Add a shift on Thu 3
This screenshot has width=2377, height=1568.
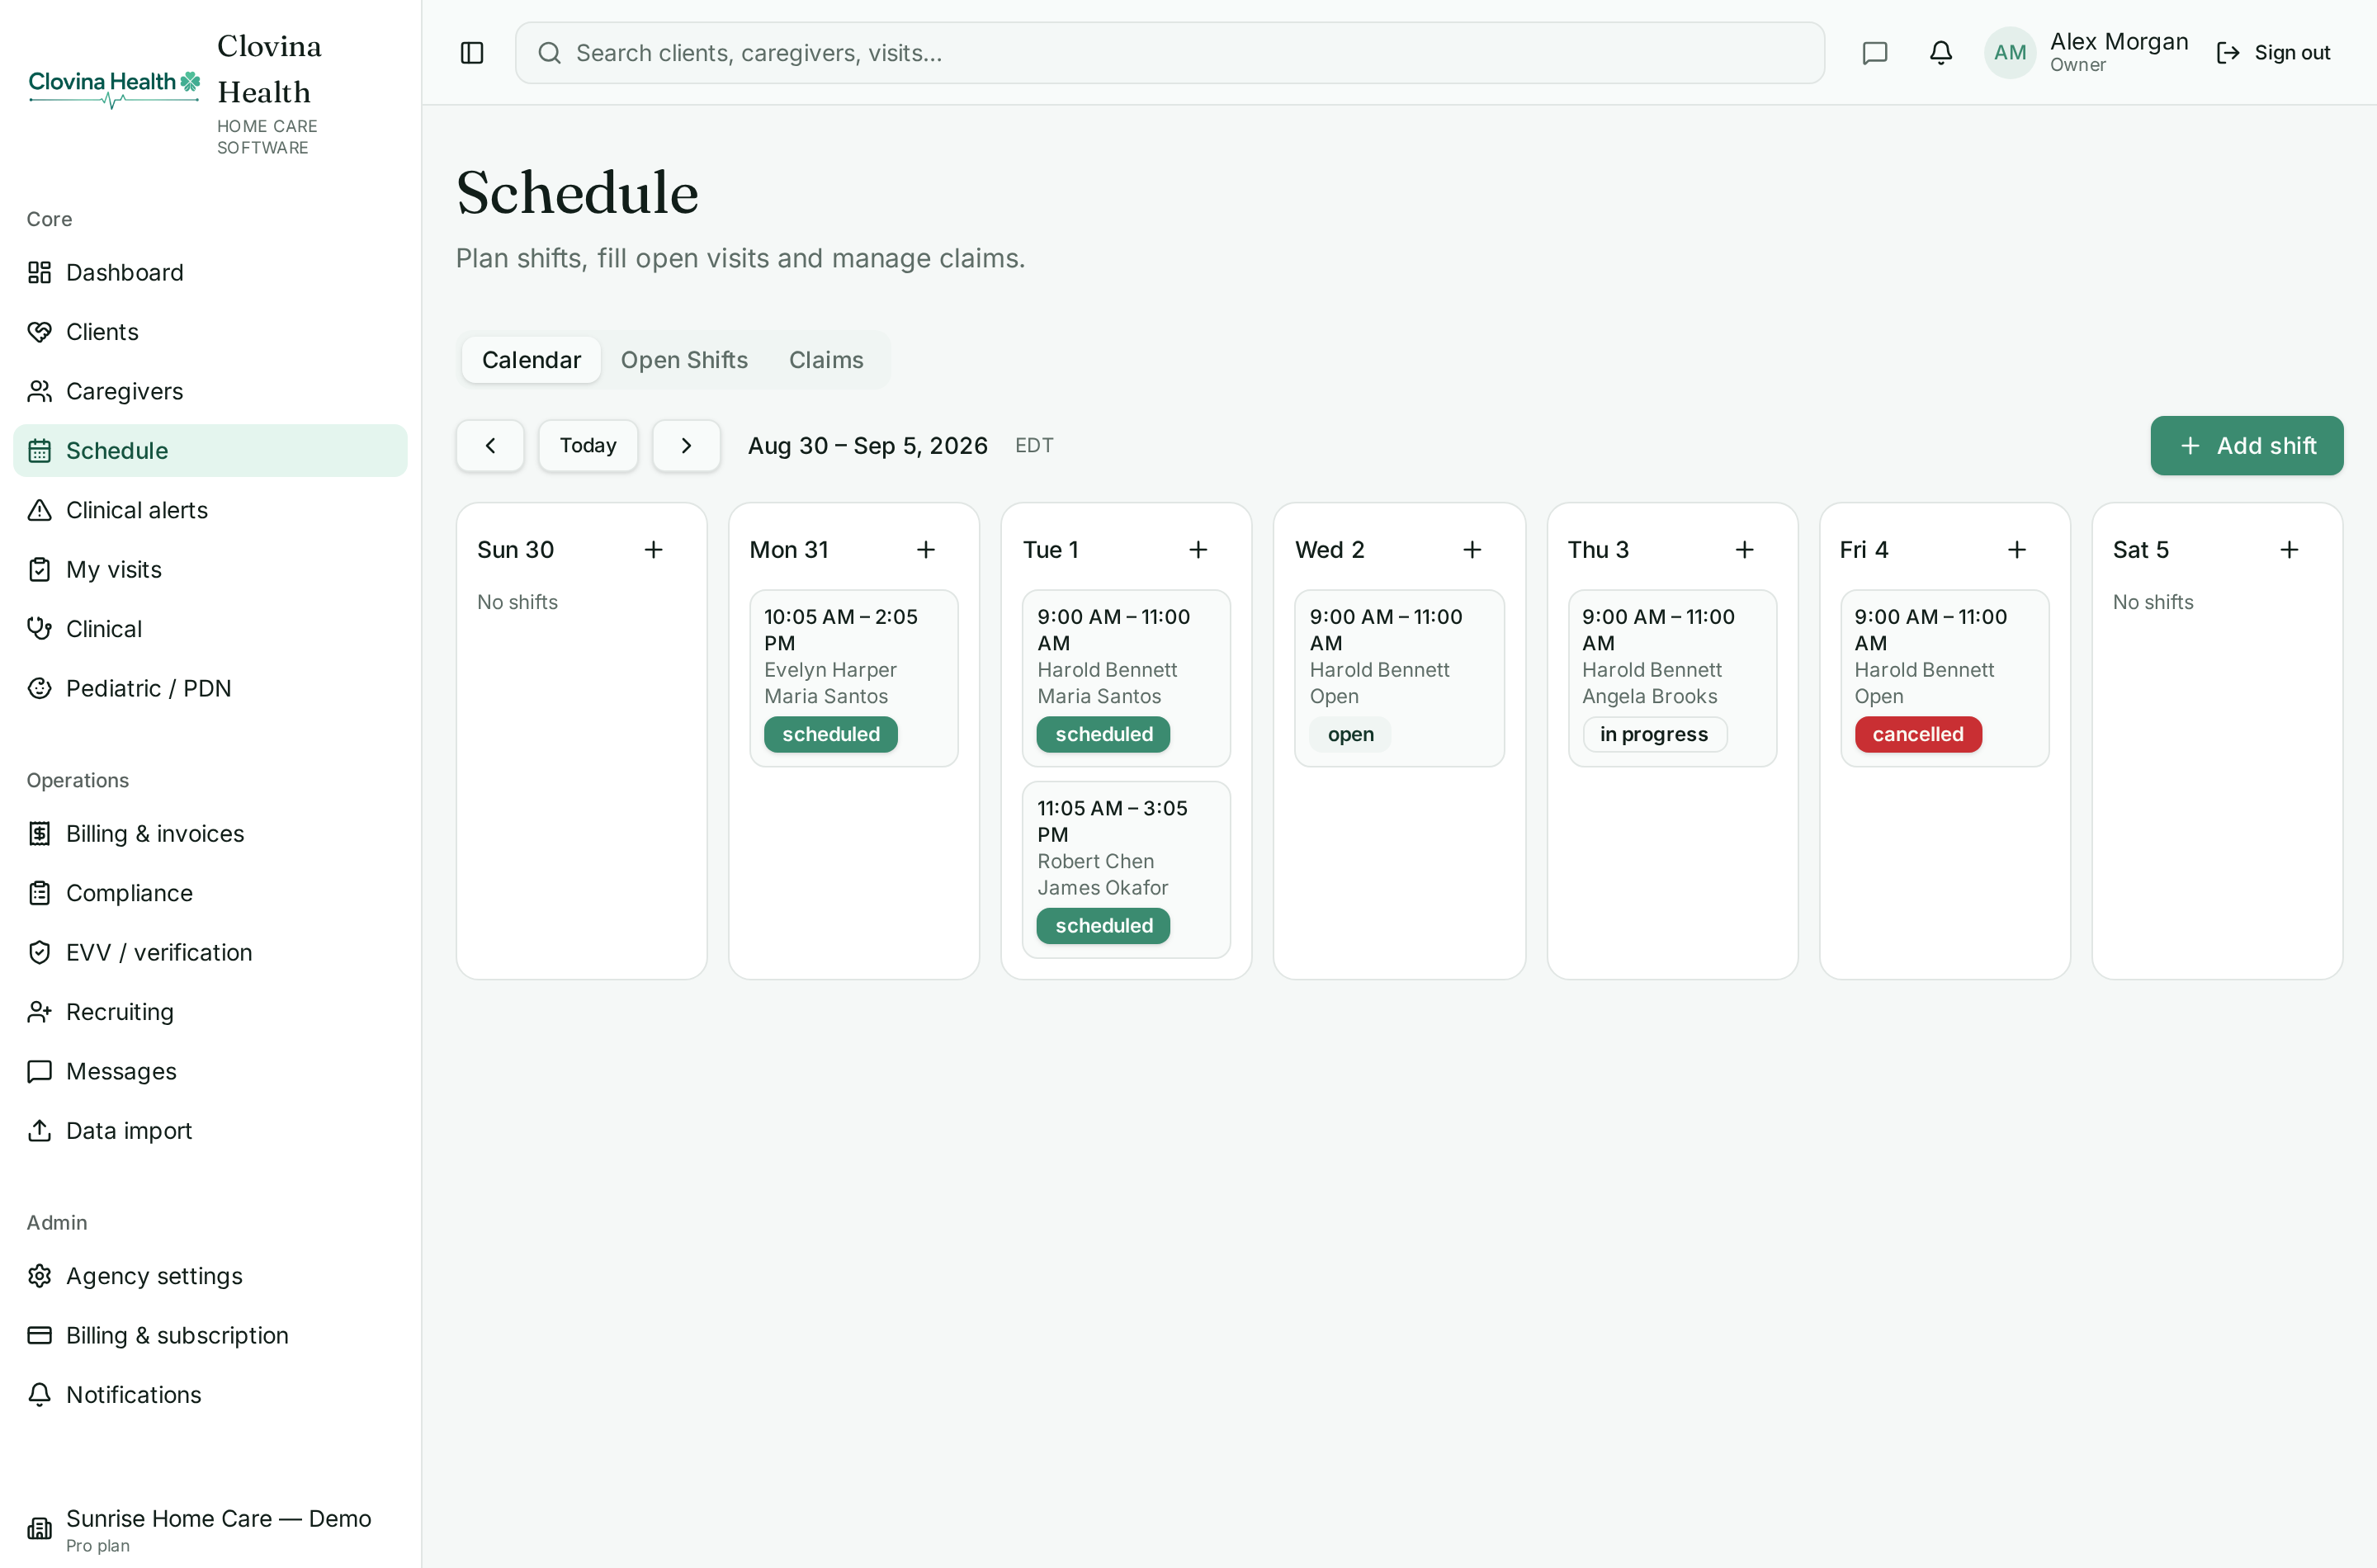(x=1744, y=550)
